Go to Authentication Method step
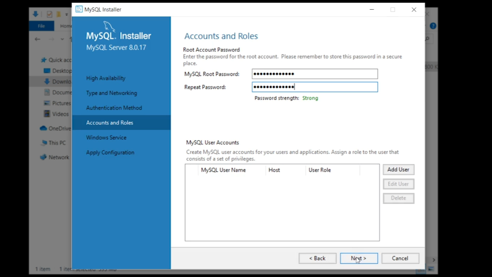This screenshot has height=277, width=492. (x=114, y=108)
